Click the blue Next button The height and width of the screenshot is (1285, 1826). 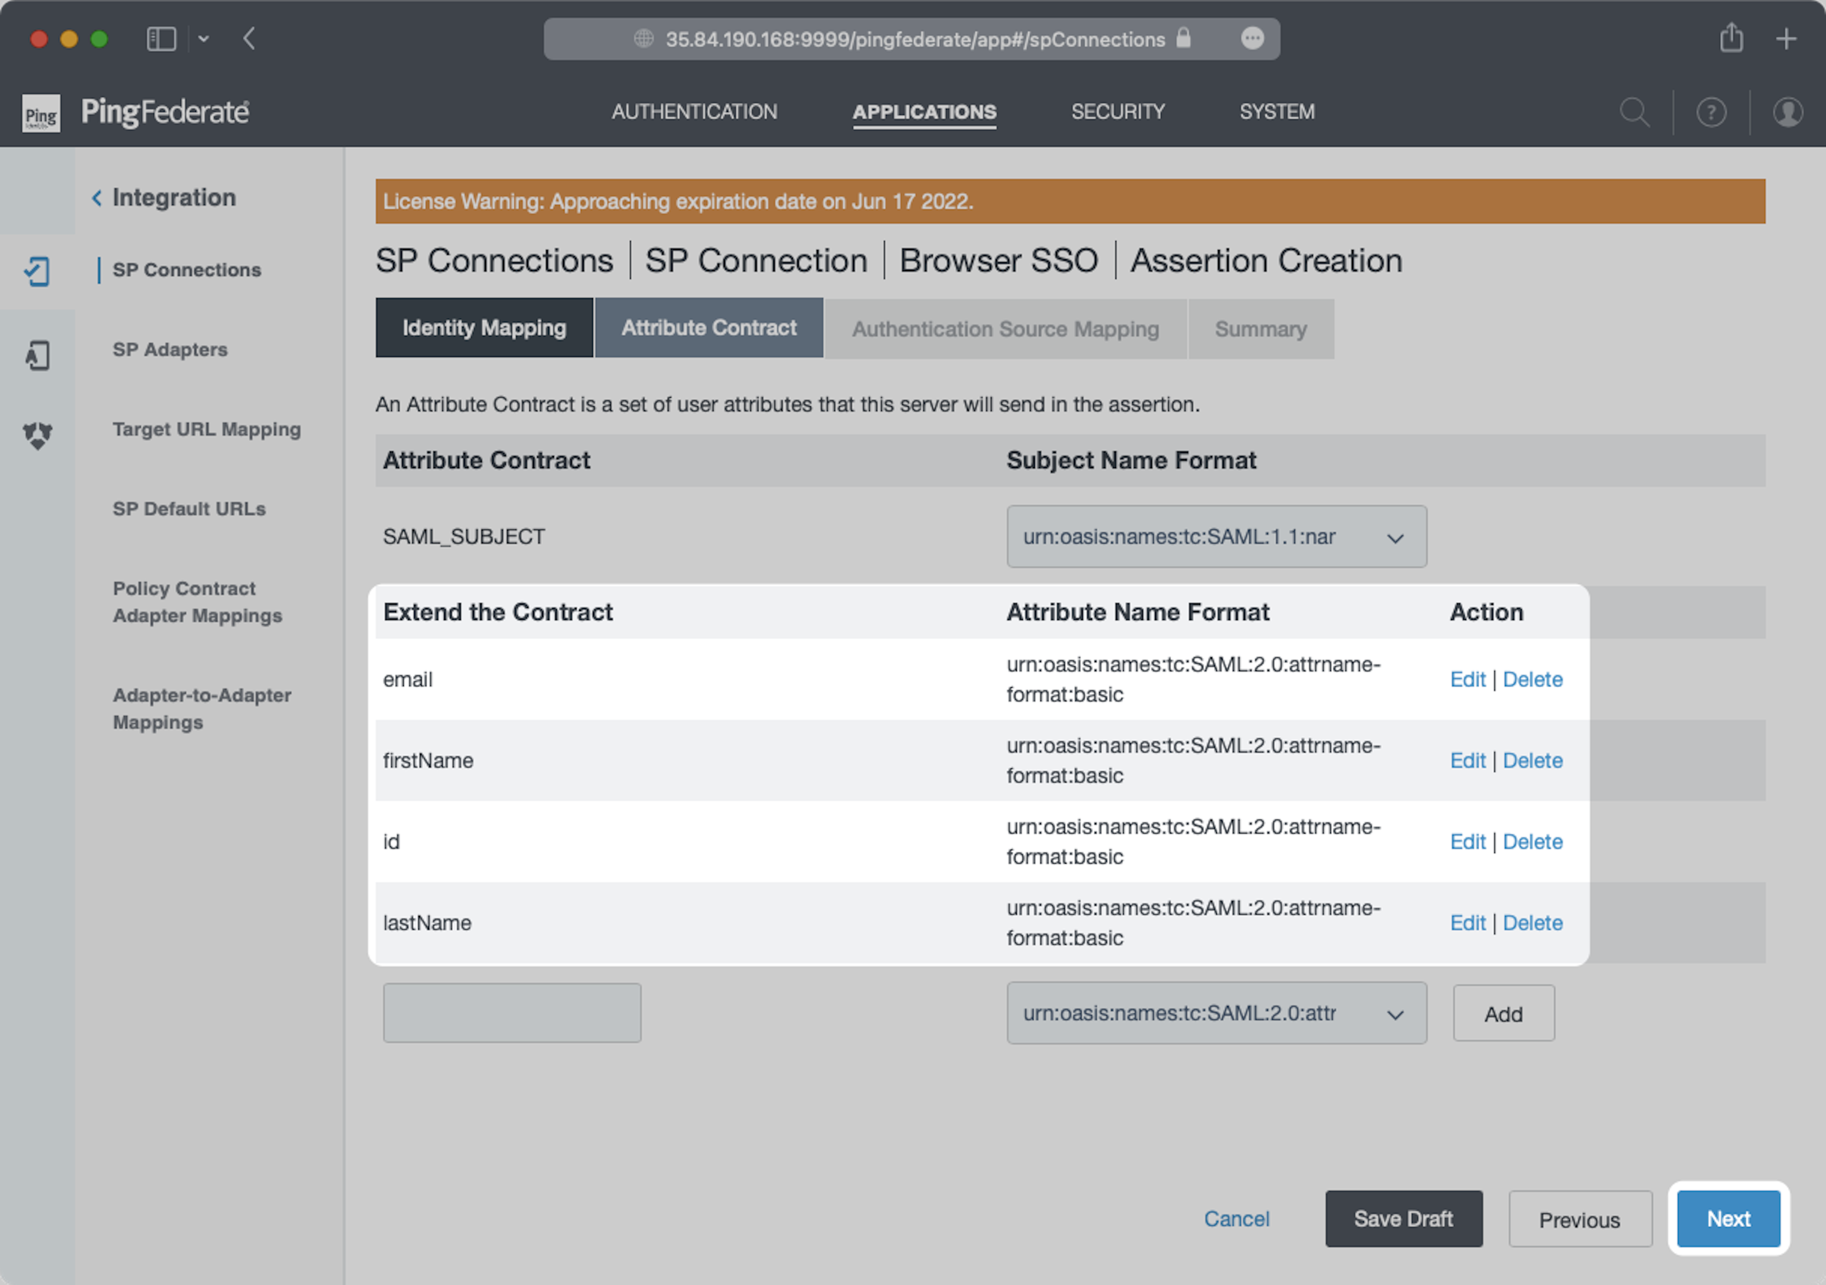click(1728, 1218)
